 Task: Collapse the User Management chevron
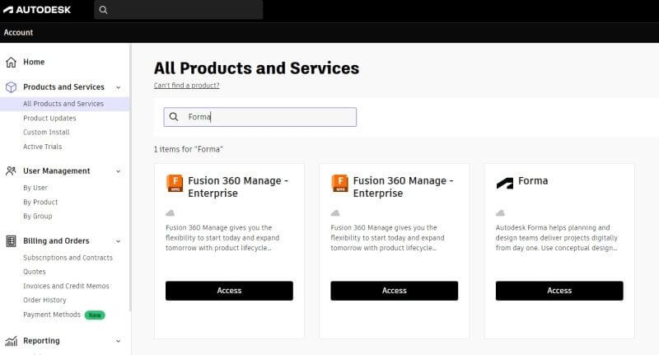[119, 171]
